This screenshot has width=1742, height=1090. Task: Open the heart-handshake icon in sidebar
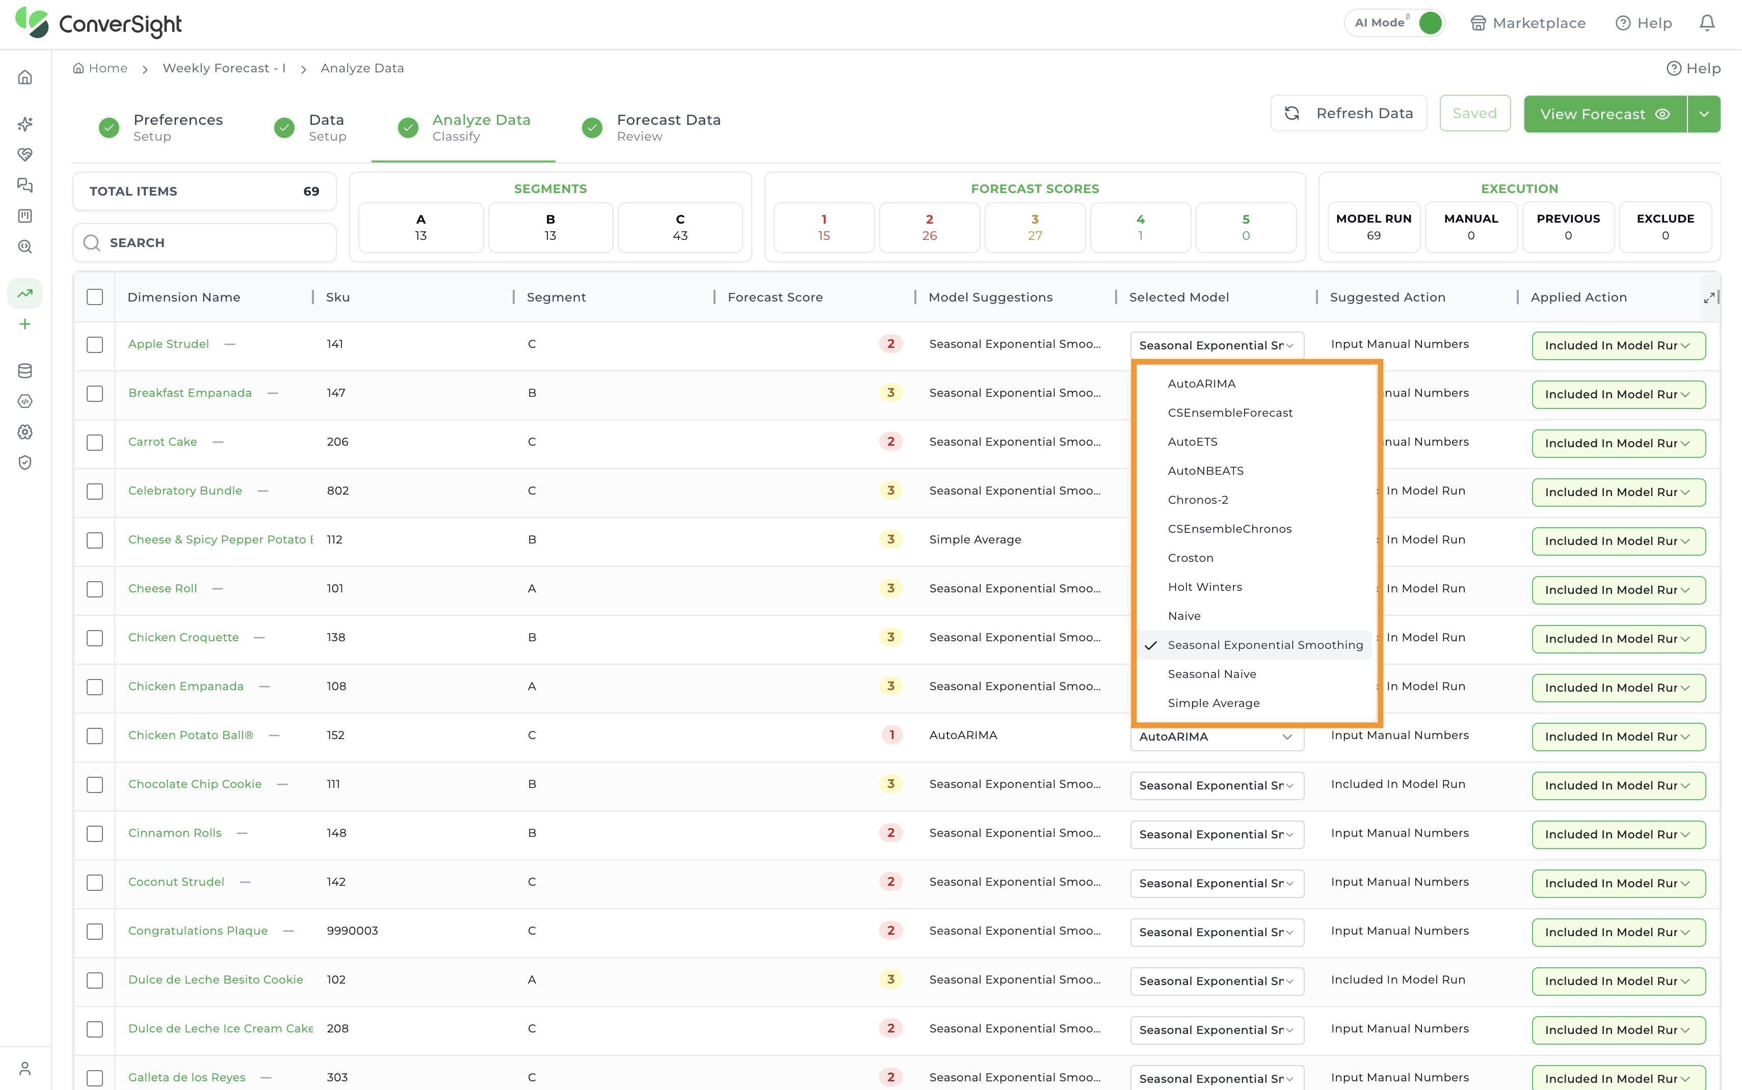click(25, 154)
